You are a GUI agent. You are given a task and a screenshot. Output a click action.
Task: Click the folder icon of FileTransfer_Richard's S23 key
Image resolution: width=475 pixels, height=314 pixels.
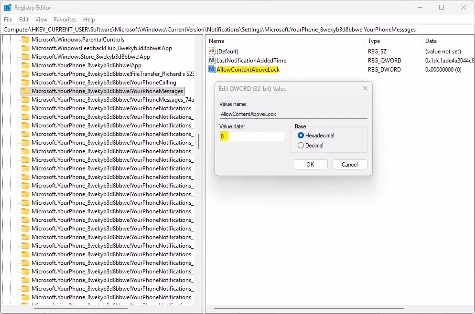click(x=25, y=73)
